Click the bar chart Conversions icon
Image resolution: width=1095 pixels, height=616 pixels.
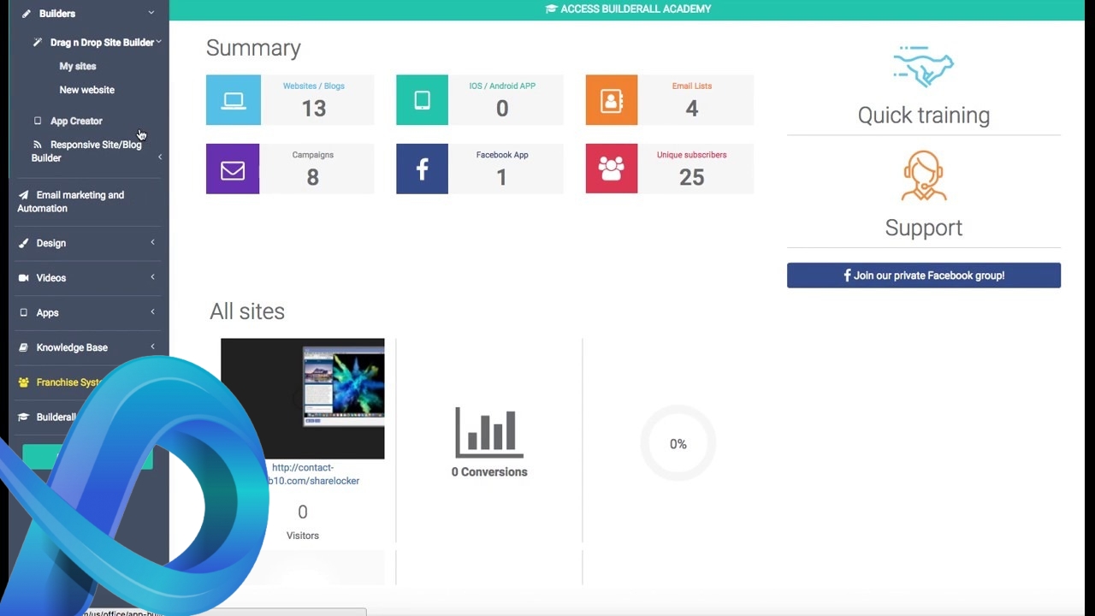point(489,433)
